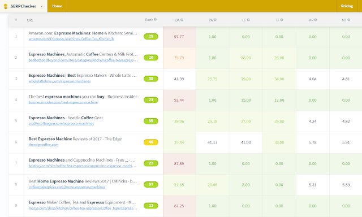Click the PA column info icon
Viewport: 362px width, 217px height.
click(215, 20)
